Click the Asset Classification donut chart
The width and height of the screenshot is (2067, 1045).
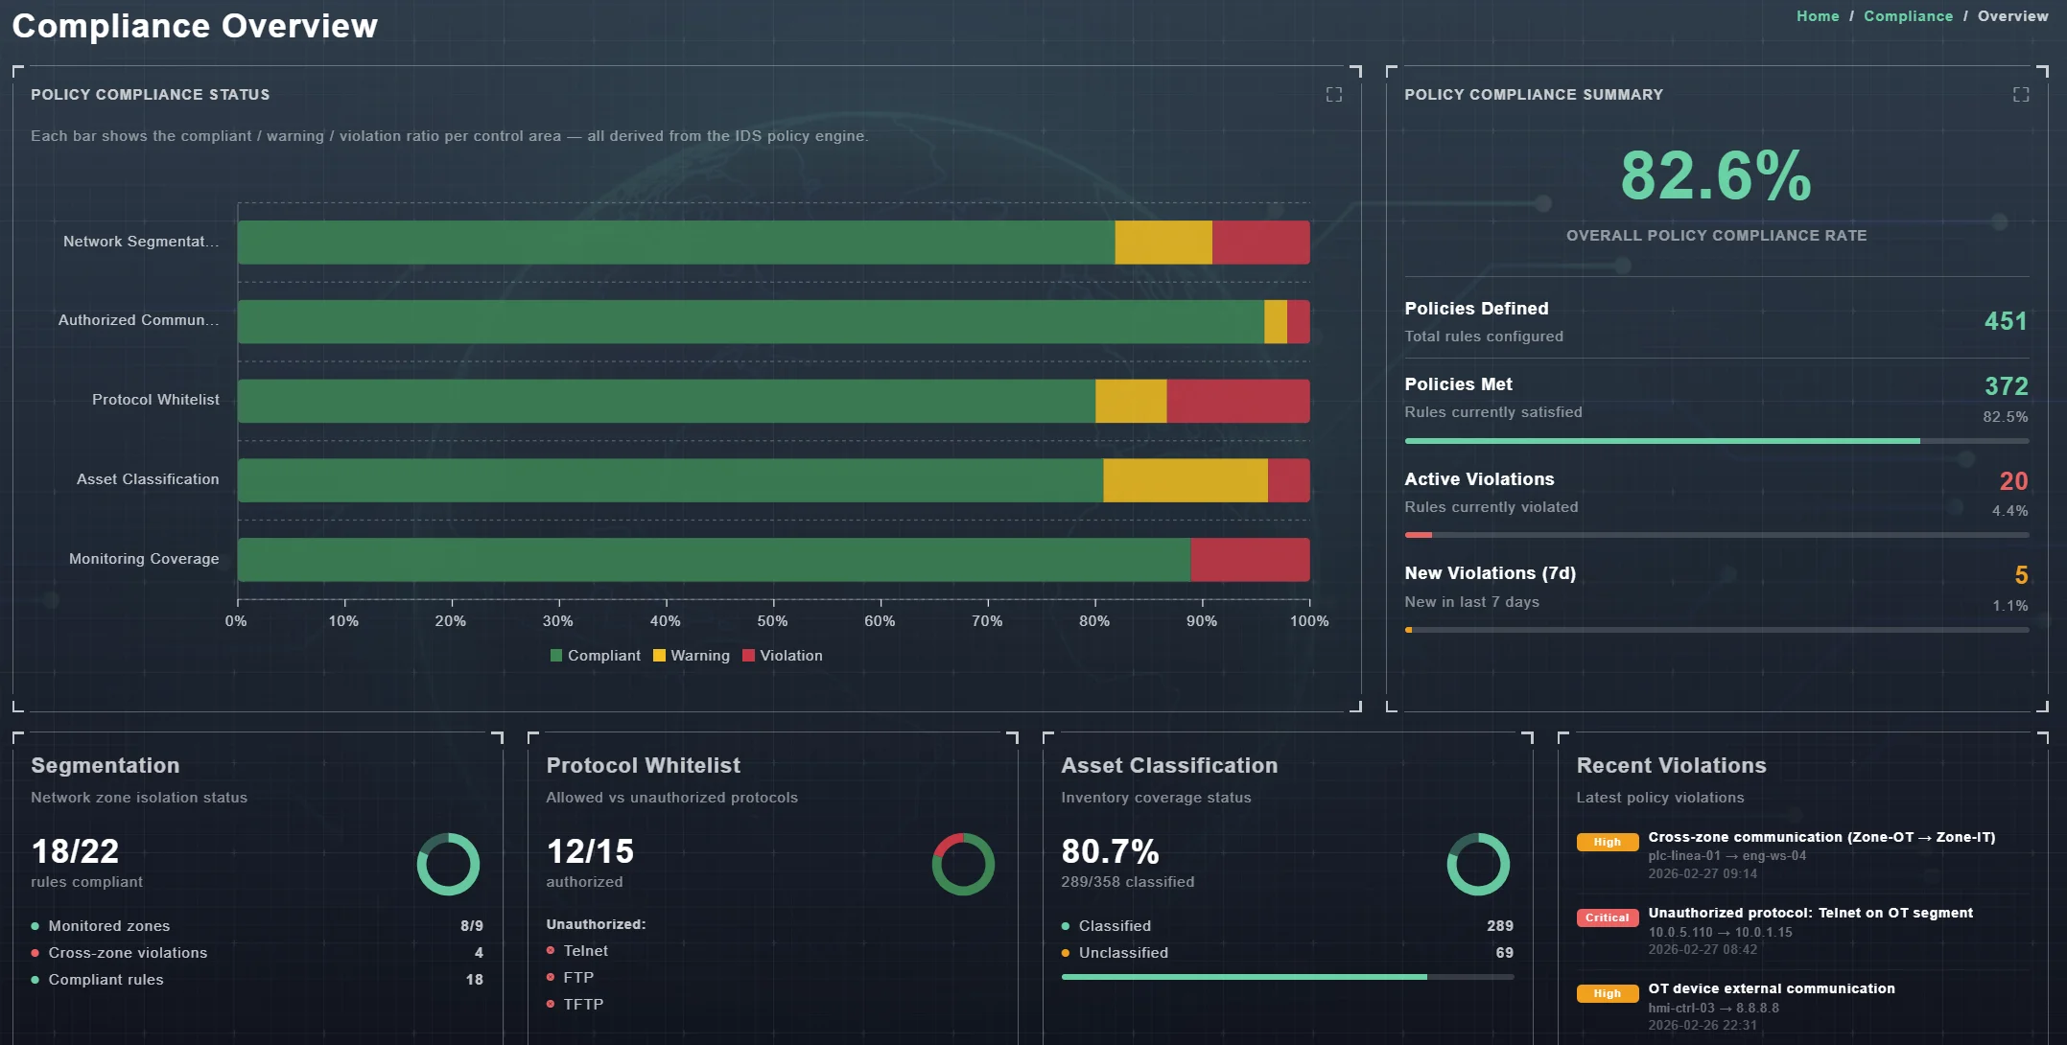(x=1478, y=864)
